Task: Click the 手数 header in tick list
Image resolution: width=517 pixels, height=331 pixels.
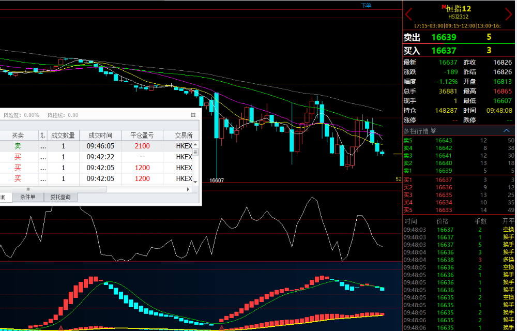Action: tap(480, 221)
